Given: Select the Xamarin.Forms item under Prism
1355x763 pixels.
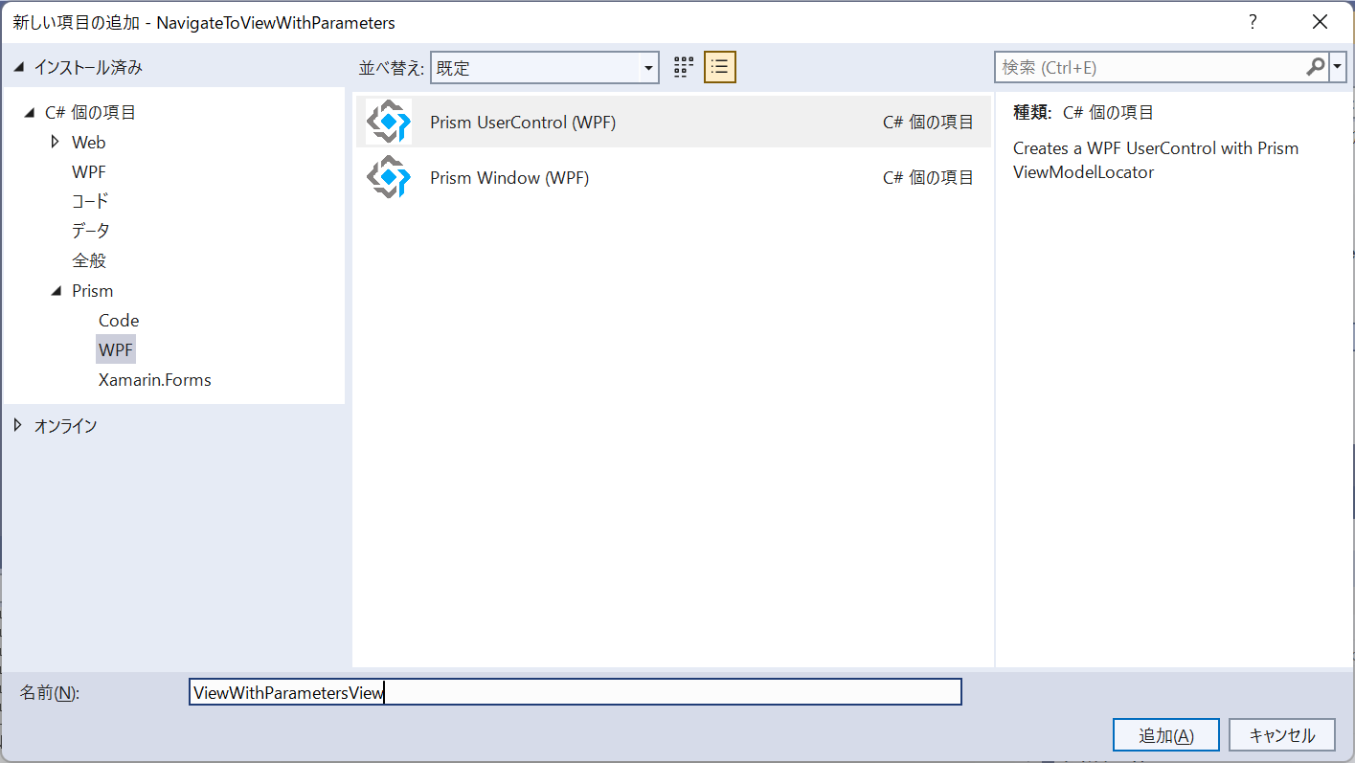Looking at the screenshot, I should tap(154, 380).
